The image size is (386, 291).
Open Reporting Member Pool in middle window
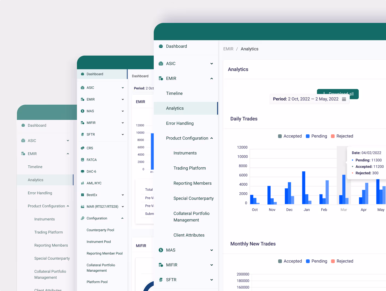pyautogui.click(x=105, y=254)
